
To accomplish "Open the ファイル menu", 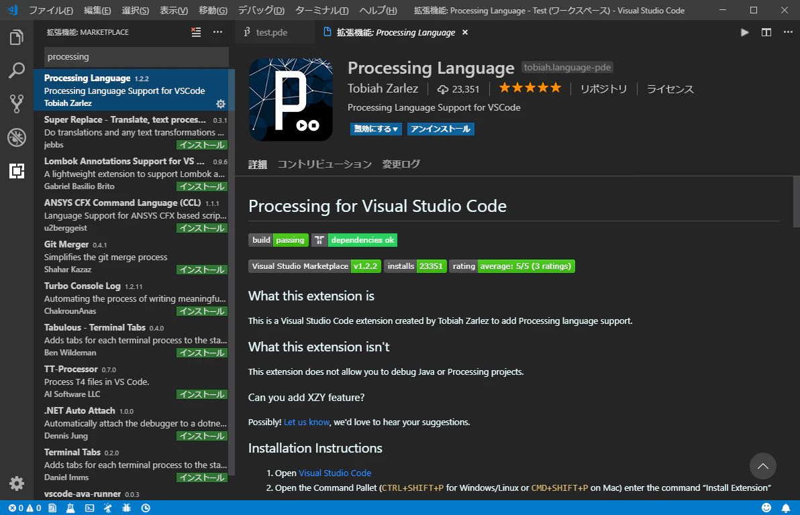I will click(x=50, y=10).
